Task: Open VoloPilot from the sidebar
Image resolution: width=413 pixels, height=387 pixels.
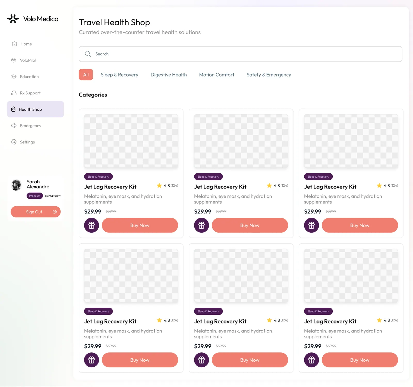Action: [35, 60]
